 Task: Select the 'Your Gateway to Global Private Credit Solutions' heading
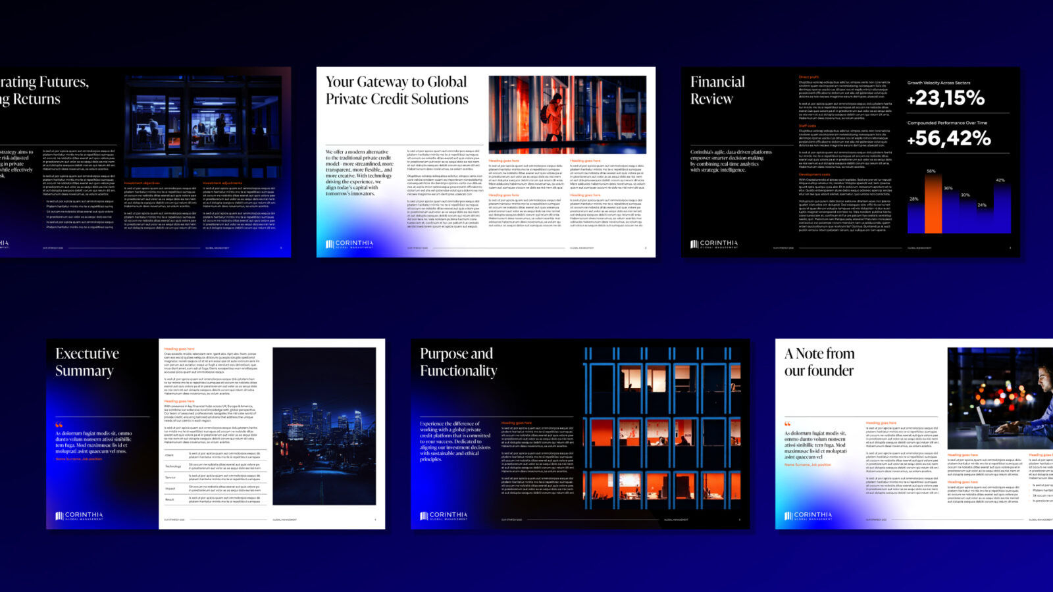(x=397, y=90)
